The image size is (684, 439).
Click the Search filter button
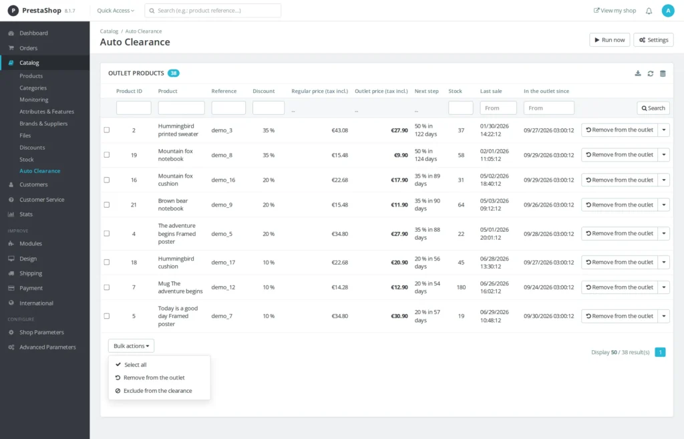(x=653, y=108)
